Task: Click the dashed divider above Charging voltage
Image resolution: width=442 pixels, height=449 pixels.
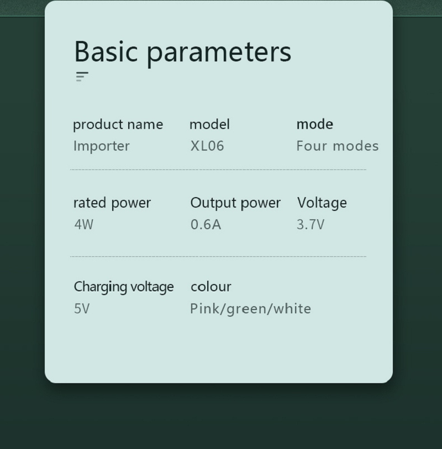Action: pos(218,256)
